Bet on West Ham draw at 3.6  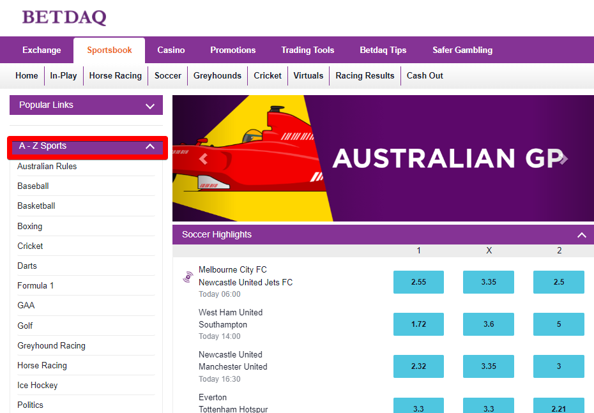click(489, 324)
